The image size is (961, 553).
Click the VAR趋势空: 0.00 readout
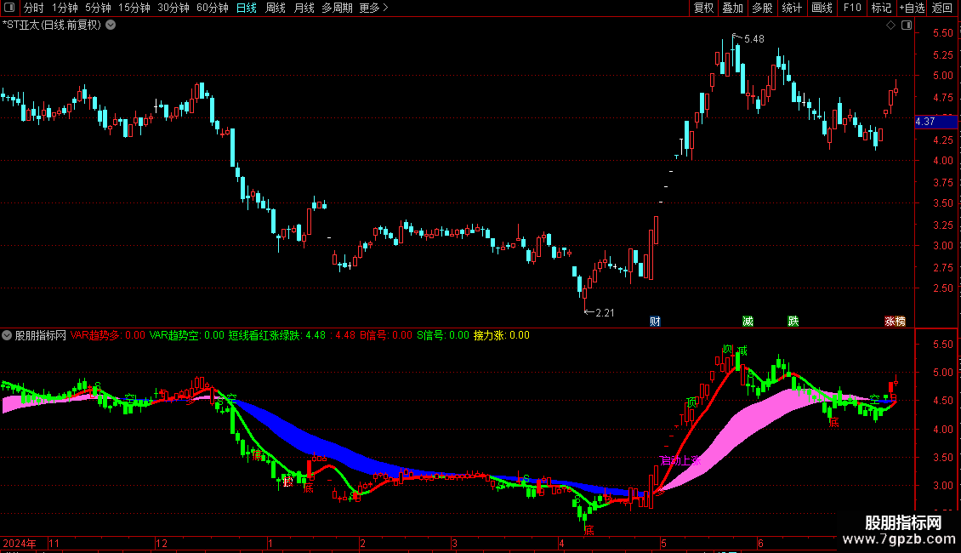pyautogui.click(x=187, y=335)
